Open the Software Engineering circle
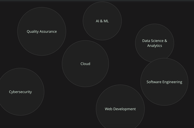The image size is (194, 128). pos(164,82)
